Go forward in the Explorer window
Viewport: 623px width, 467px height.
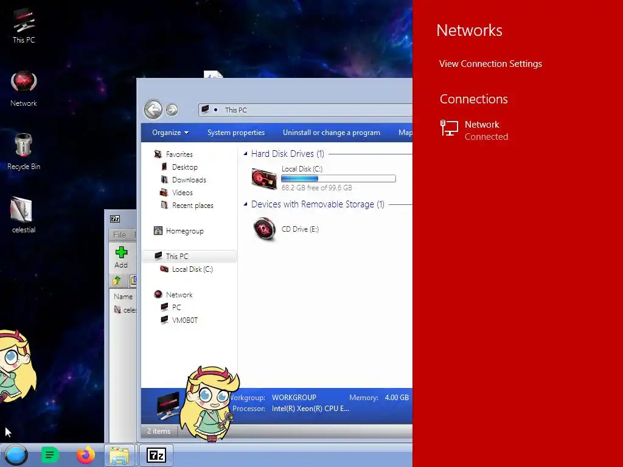(x=172, y=109)
